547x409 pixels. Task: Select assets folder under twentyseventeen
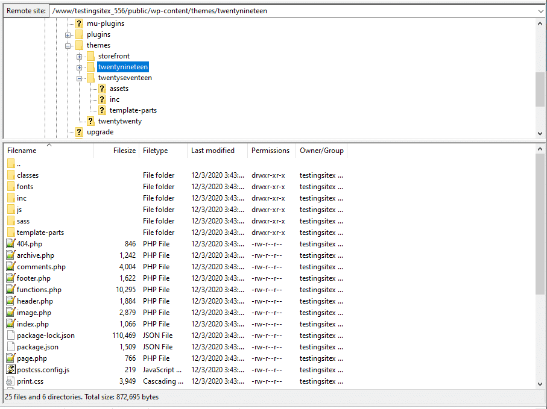[x=119, y=89]
